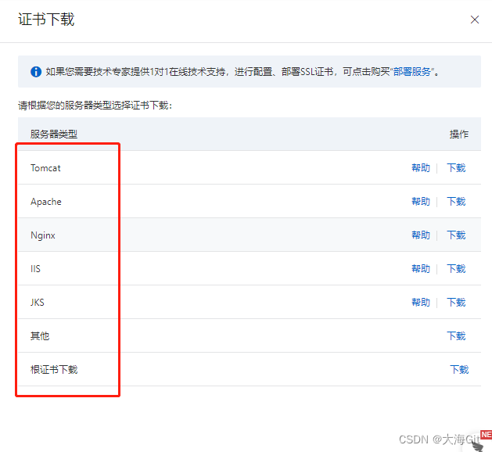Click 下载 in the 其他 row
The height and width of the screenshot is (452, 492).
456,336
